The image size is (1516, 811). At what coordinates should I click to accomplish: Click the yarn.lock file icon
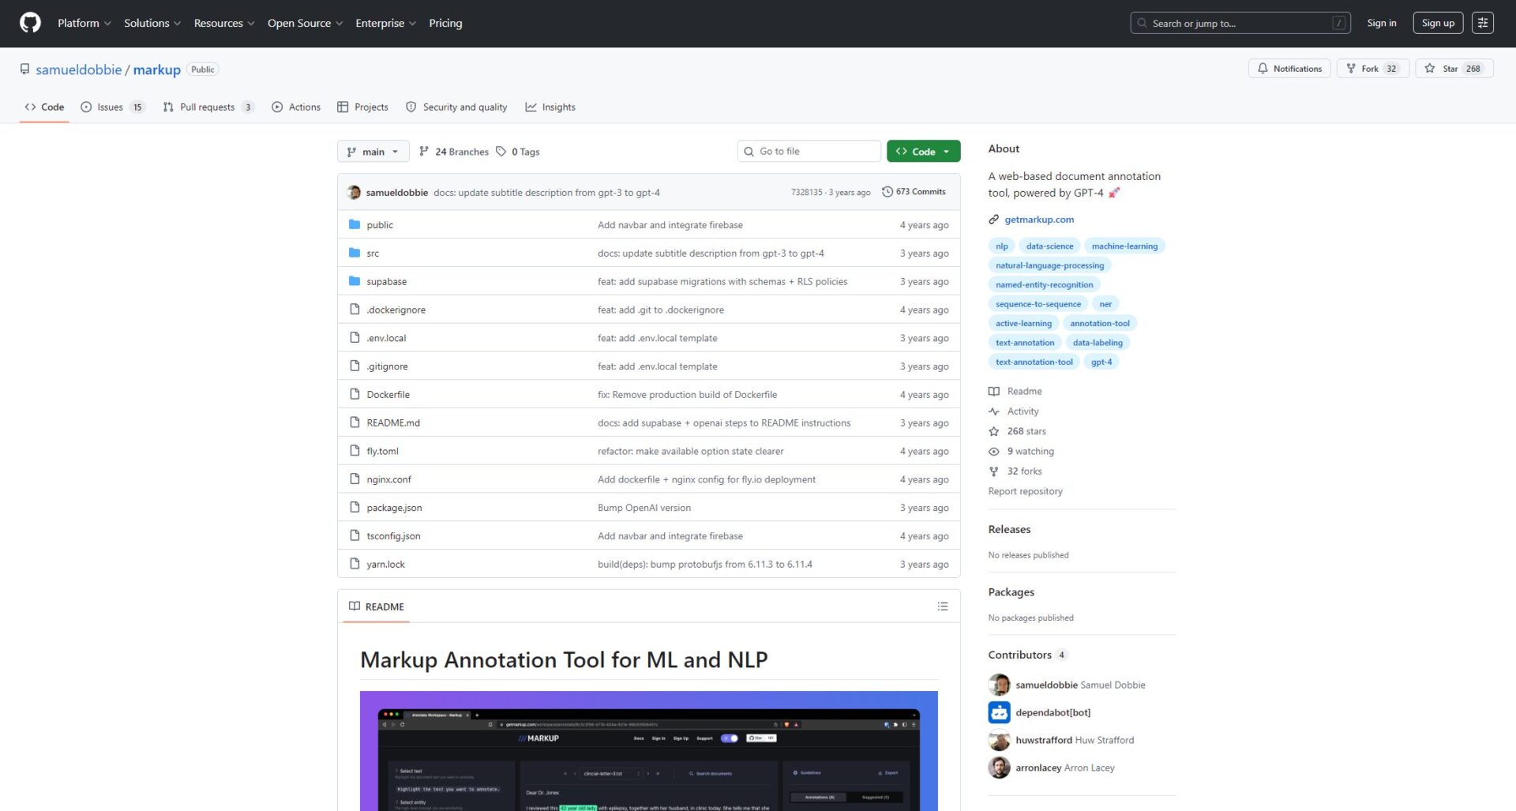(x=355, y=564)
